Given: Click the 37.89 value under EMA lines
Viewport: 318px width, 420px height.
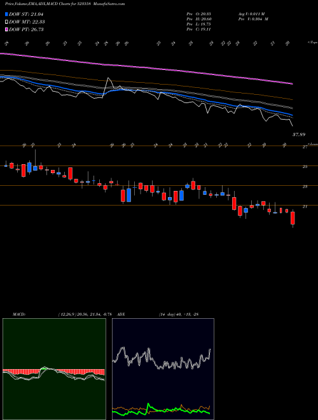Looking at the screenshot, I should pos(299,134).
